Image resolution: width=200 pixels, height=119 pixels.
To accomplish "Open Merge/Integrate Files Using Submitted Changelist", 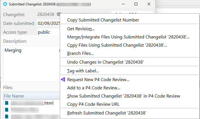I will pos(128,37).
